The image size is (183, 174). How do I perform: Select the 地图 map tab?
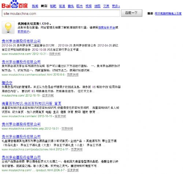(97, 6)
